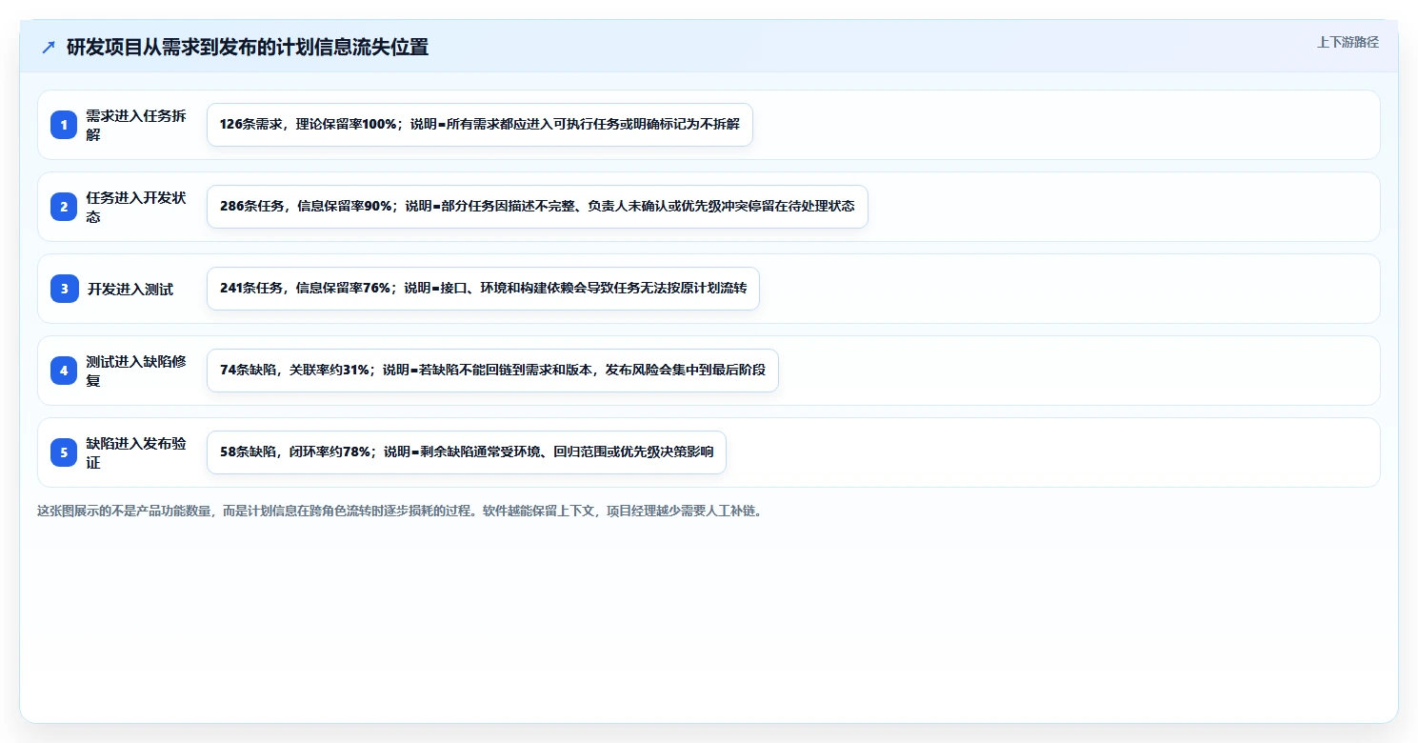The width and height of the screenshot is (1418, 743).
Task: Click the arrow icon beside the title
Action: click(49, 47)
